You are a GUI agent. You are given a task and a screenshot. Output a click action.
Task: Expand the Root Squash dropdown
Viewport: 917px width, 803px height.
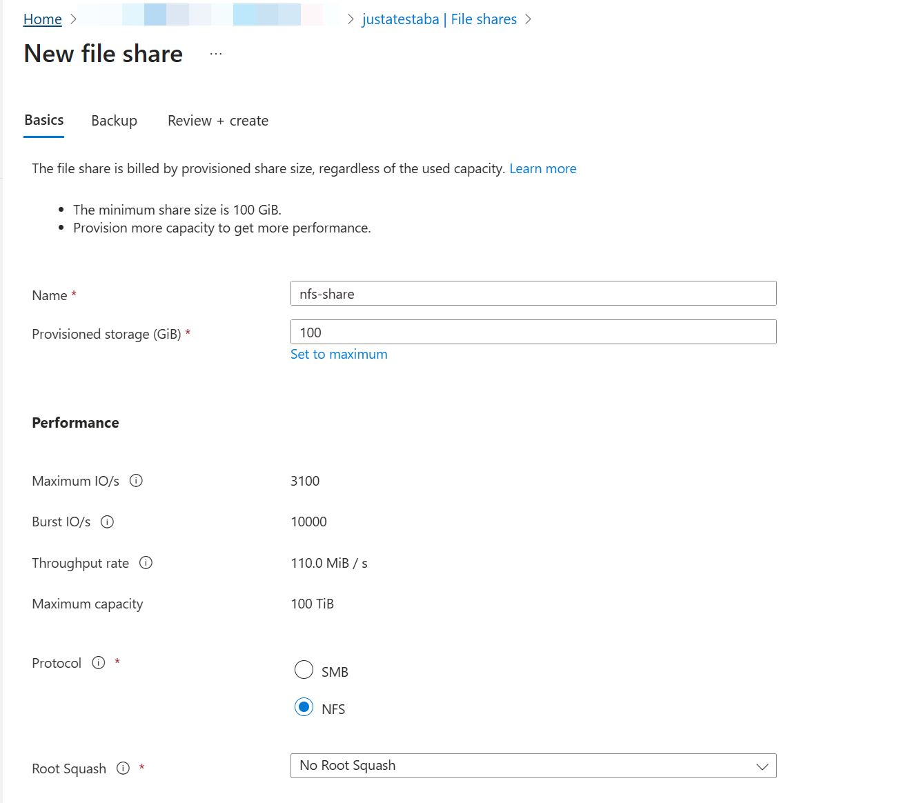click(533, 766)
